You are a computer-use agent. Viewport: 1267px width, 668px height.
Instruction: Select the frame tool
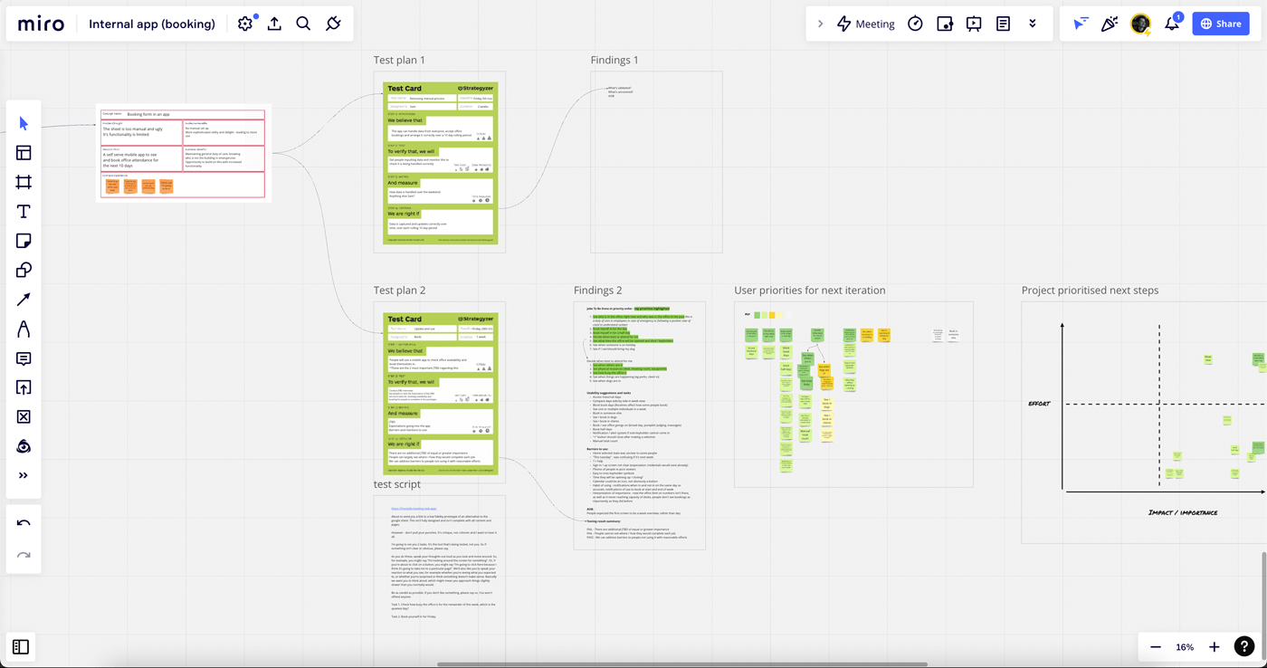click(x=24, y=183)
